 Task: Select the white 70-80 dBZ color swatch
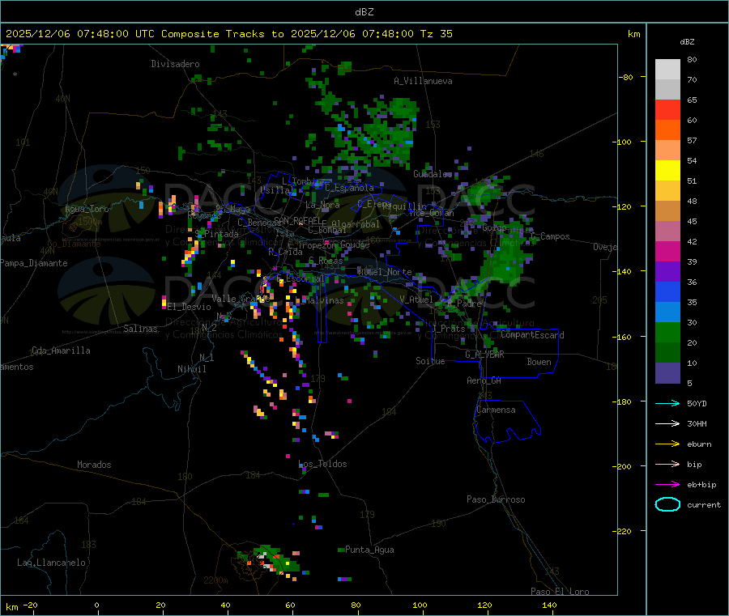pos(667,70)
